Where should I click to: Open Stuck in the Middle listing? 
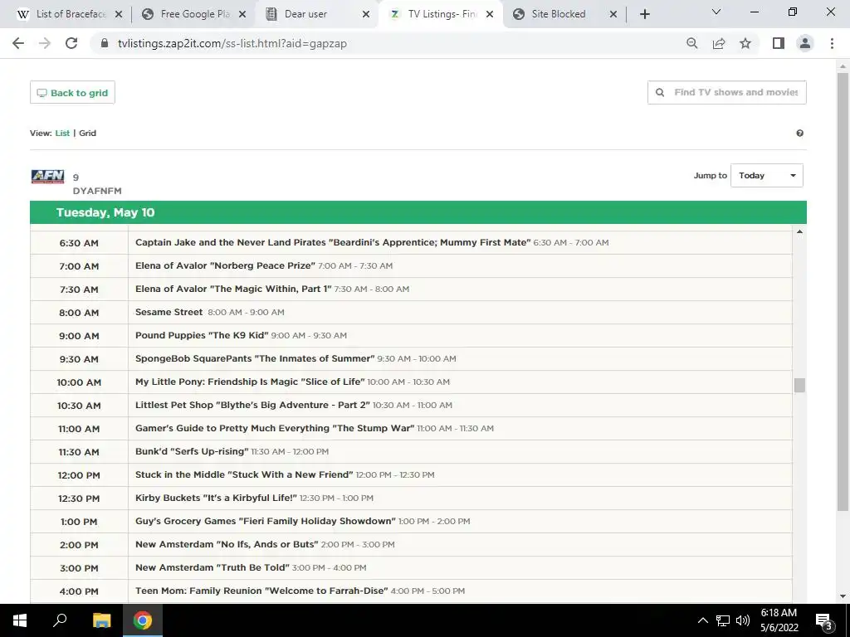click(244, 474)
